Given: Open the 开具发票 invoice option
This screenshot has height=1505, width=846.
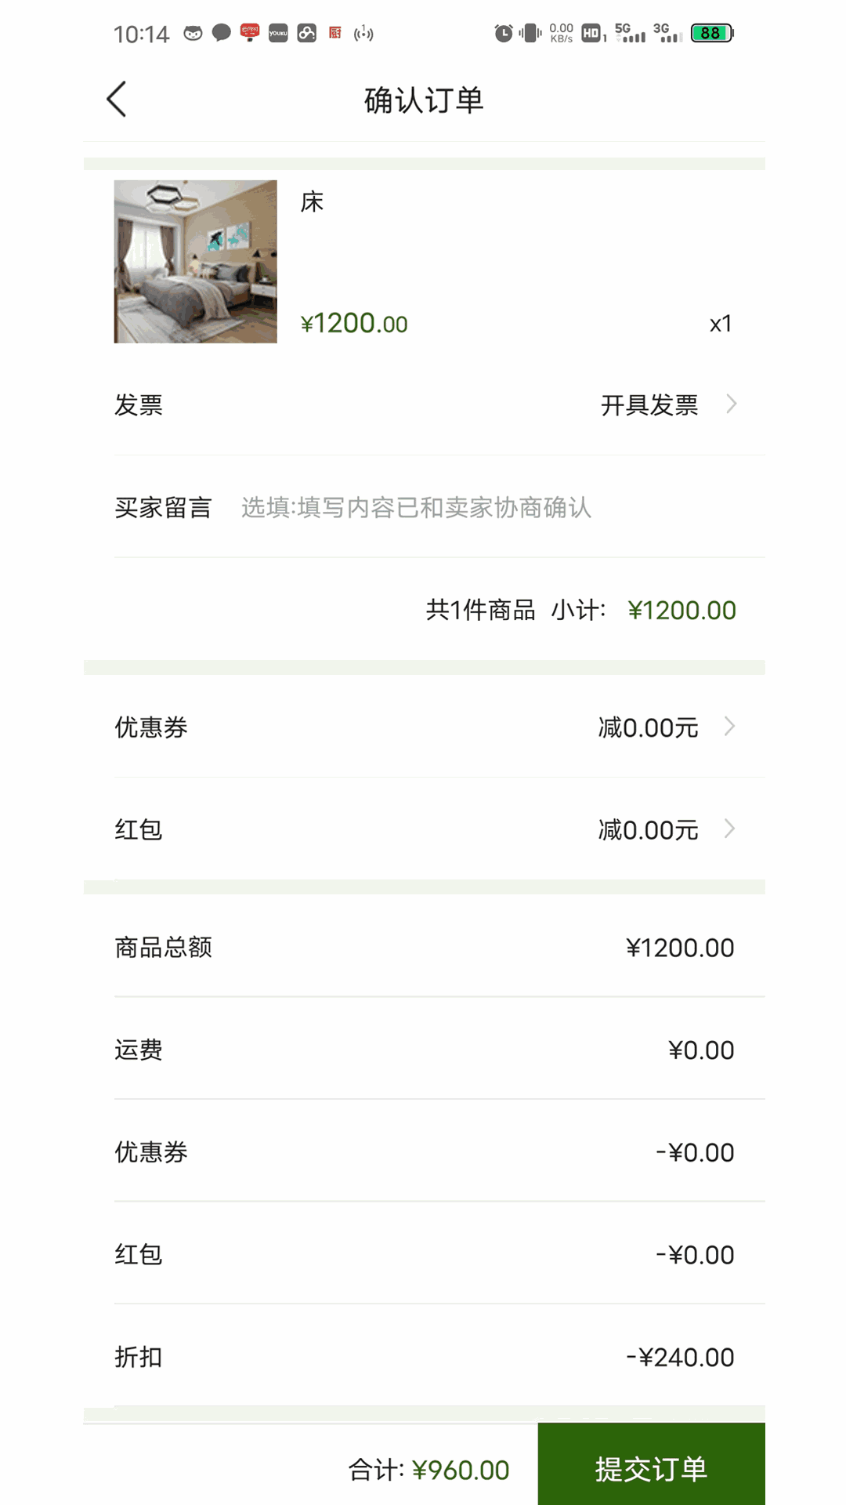Looking at the screenshot, I should pyautogui.click(x=649, y=405).
